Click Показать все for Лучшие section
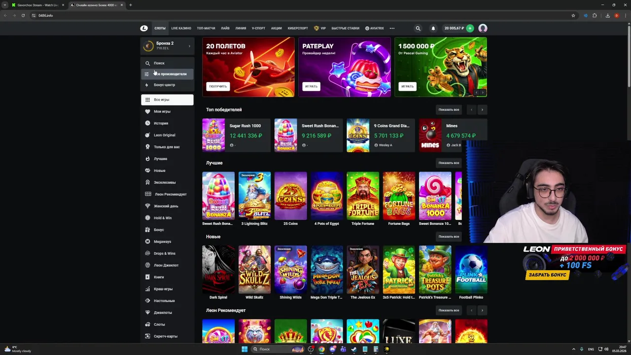Image resolution: width=631 pixels, height=355 pixels. (x=449, y=163)
